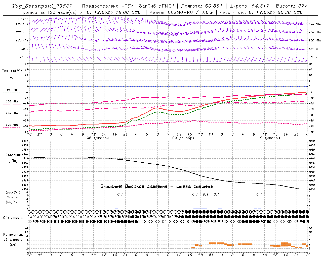Select the text Предоставлено ФГБУ "ЗапСиб УГМС"
The height and width of the screenshot is (257, 322).
click(x=128, y=6)
